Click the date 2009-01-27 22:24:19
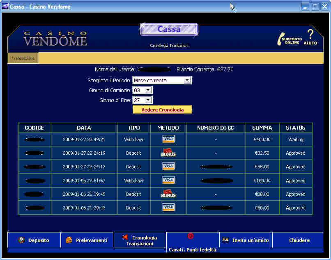Screen dimensions: 331x260 point(84,153)
